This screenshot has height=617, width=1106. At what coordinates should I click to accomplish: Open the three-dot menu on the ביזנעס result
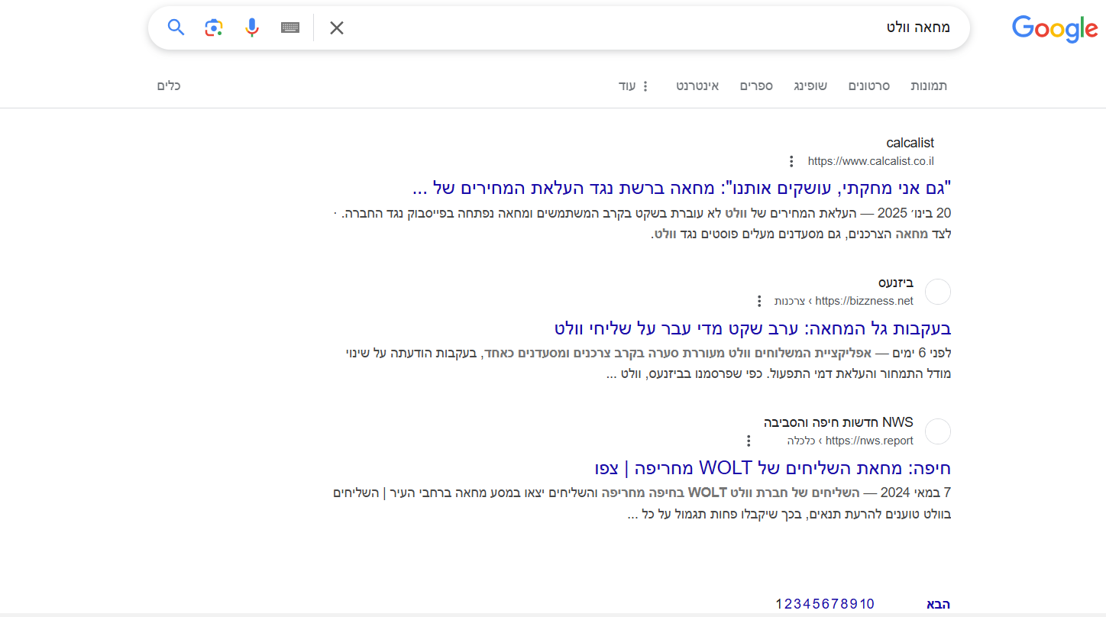758,301
